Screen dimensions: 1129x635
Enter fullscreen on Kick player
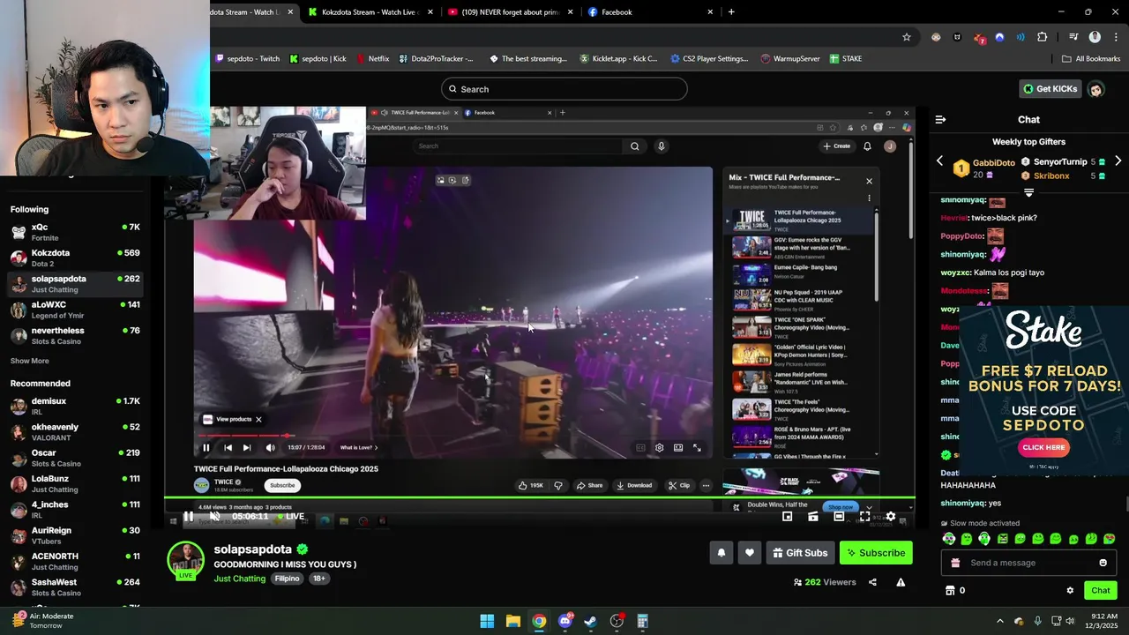pyautogui.click(x=864, y=517)
